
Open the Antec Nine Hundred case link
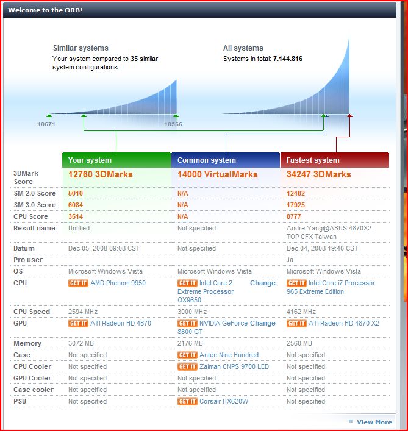click(229, 355)
